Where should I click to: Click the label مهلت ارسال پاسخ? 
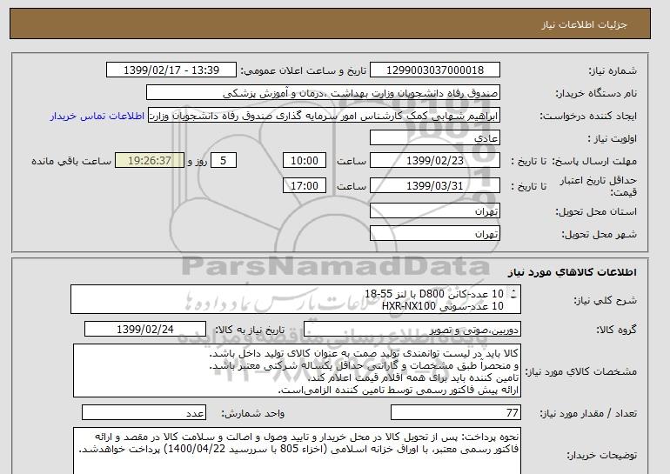pyautogui.click(x=595, y=162)
